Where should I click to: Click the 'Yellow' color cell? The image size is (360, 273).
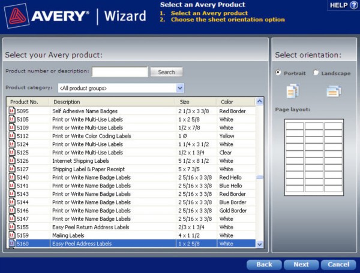pos(227,136)
